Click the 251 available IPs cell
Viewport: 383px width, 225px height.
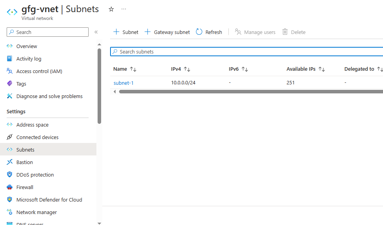click(290, 82)
